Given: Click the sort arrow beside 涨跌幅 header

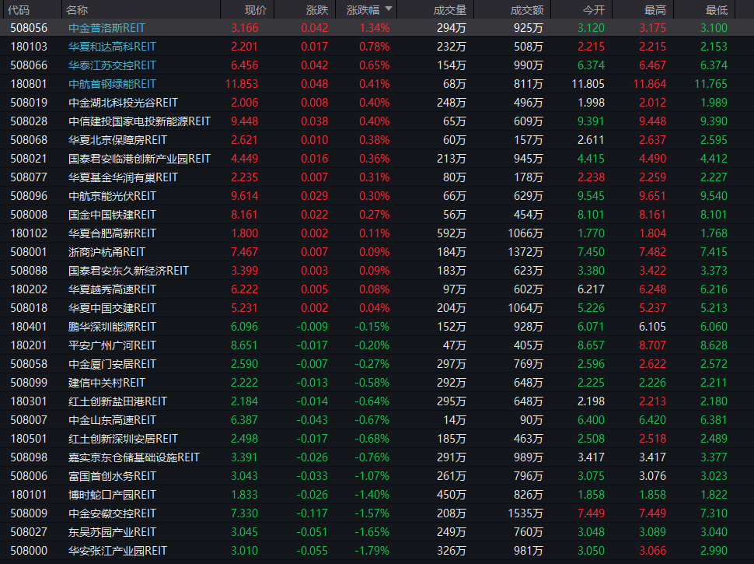Looking at the screenshot, I should coord(389,9).
